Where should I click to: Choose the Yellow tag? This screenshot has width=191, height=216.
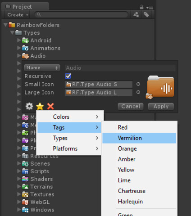139,170
